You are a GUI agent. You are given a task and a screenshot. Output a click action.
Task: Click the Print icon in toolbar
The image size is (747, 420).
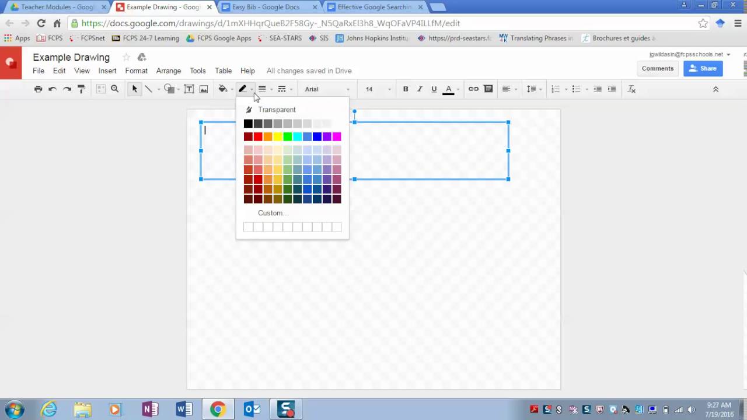(x=38, y=89)
